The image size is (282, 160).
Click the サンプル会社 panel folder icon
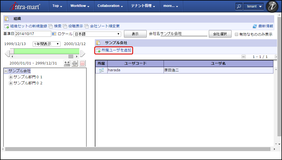98,43
